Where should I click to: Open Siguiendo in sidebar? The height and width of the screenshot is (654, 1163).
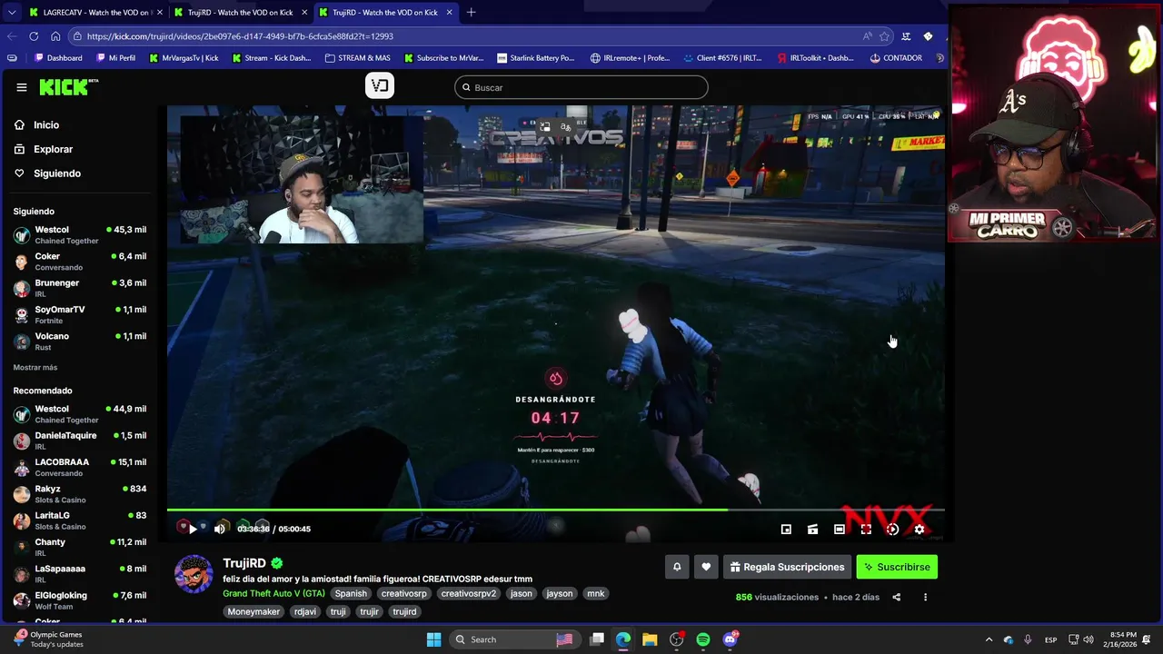click(57, 173)
